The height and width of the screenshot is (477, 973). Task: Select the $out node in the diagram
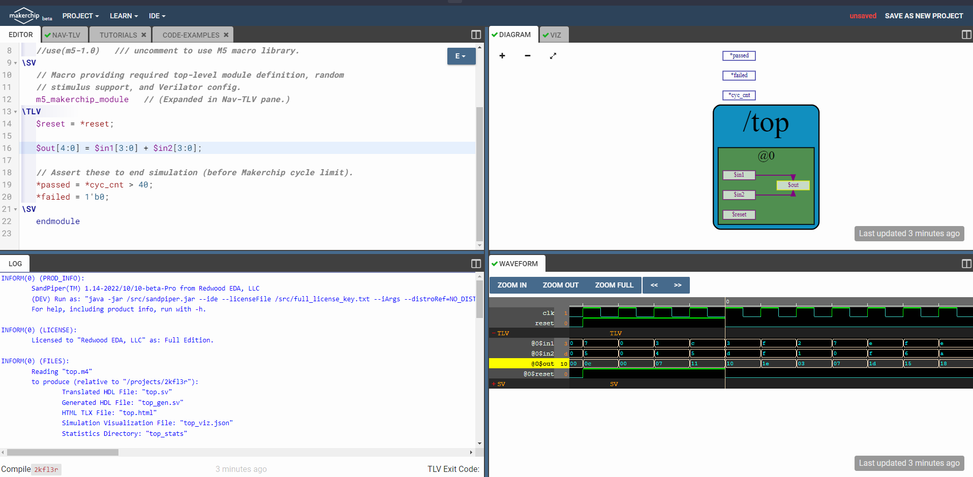(x=793, y=185)
